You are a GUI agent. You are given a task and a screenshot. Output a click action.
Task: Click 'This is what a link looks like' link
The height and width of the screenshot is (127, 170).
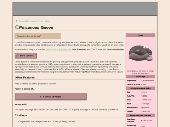59,50
